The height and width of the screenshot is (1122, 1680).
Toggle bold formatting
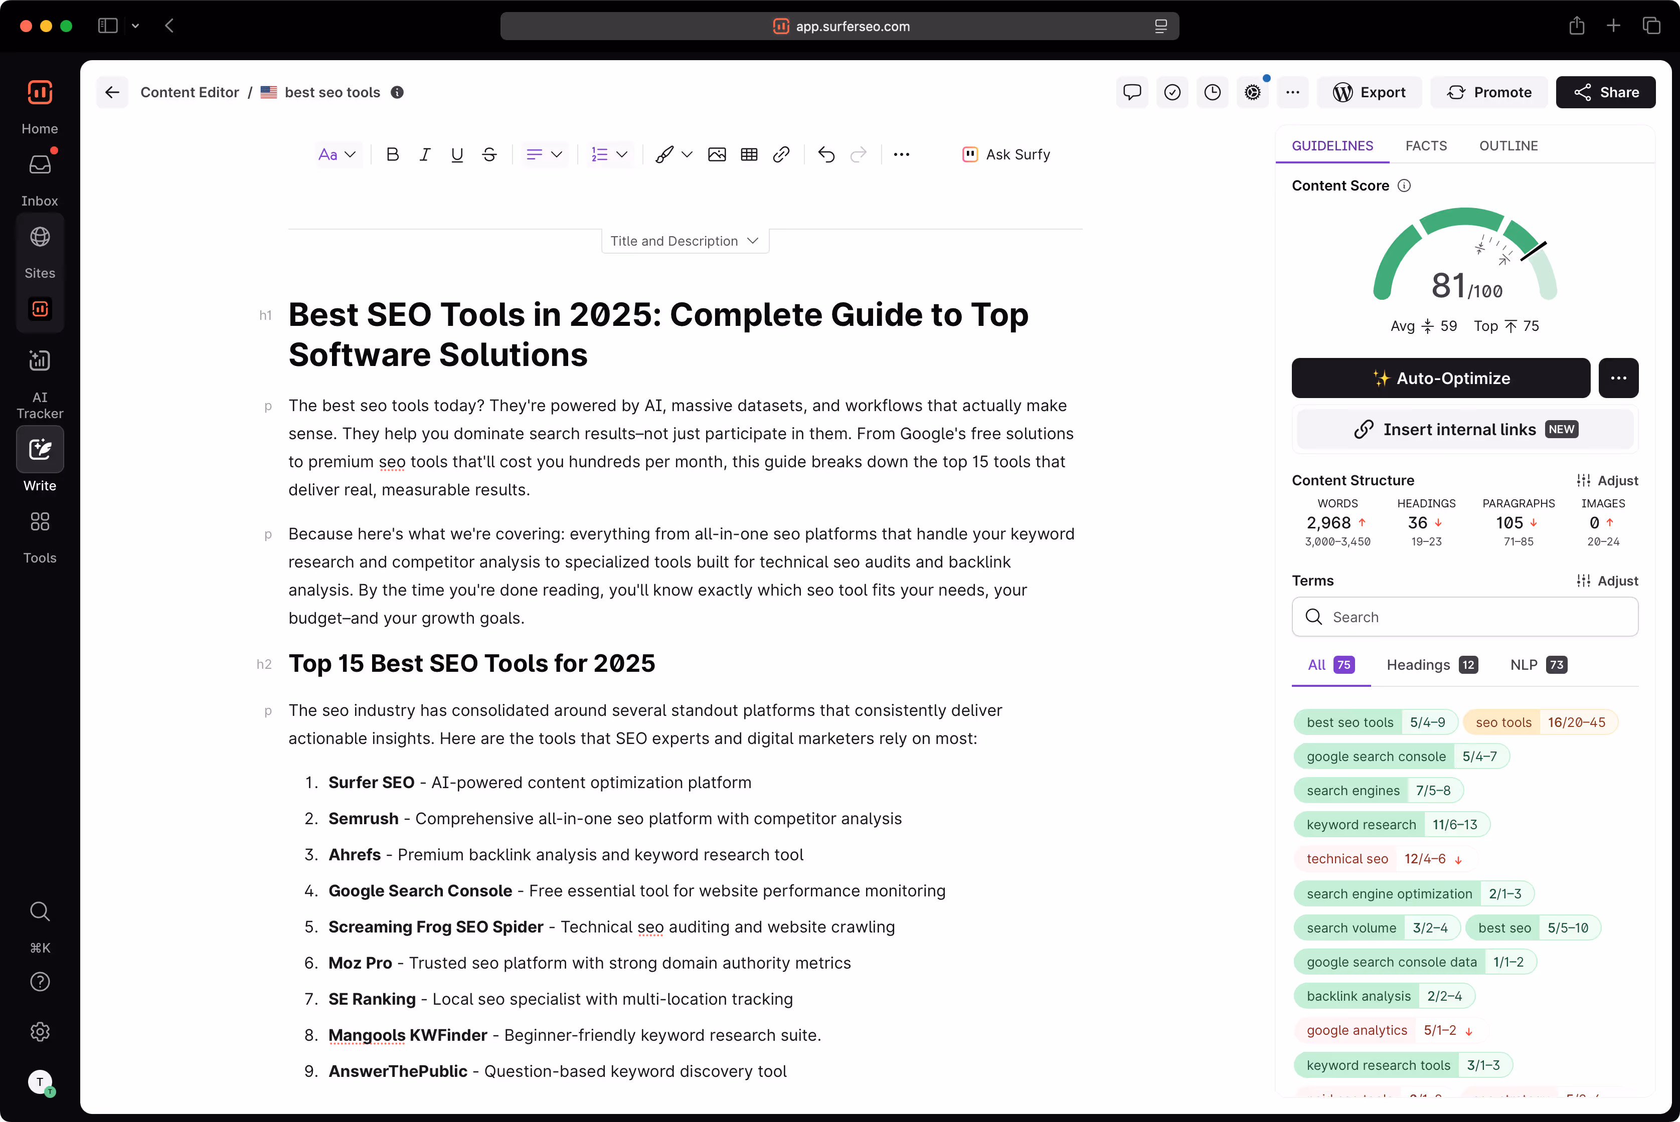392,154
